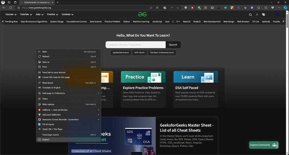This screenshot has height=155, width=289.
Task: Select Share in context menu
Action: (x=68, y=99)
